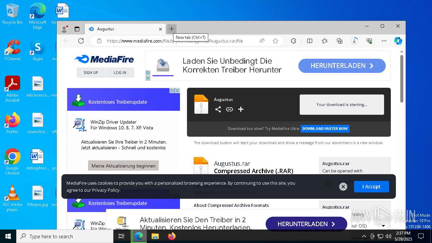Close the Augustus tab
This screenshot has width=432, height=243.
160,29
